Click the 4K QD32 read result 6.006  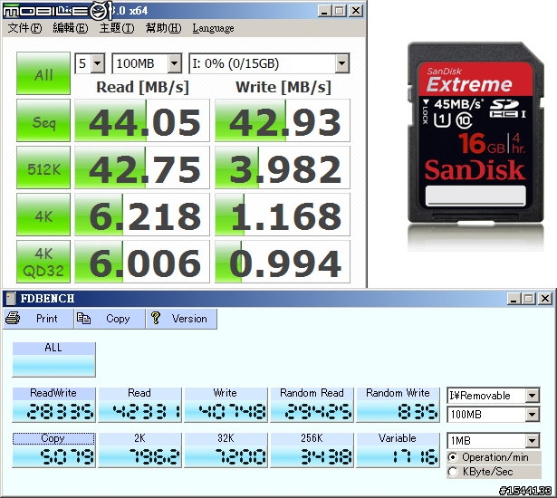pyautogui.click(x=142, y=262)
